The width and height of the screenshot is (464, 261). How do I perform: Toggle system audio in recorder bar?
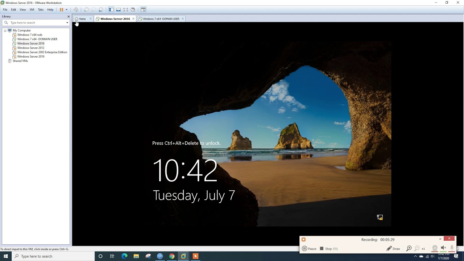[x=443, y=248]
